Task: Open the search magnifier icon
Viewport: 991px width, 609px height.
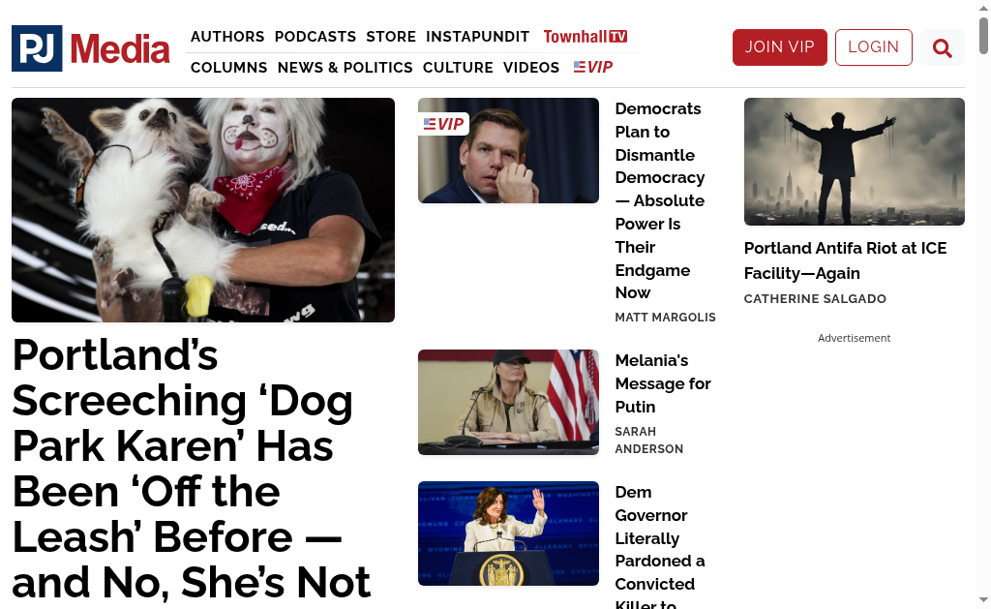Action: tap(942, 47)
